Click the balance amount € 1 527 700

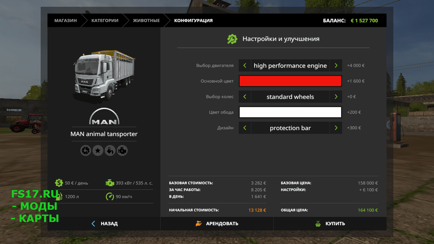364,20
